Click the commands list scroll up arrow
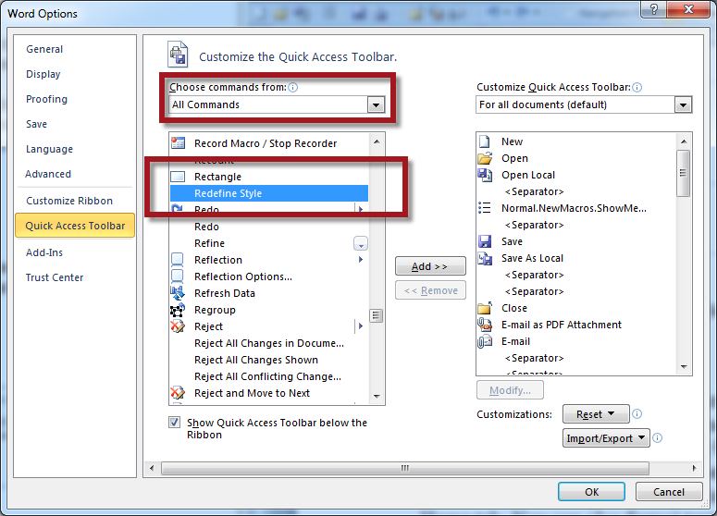Viewport: 717px width, 516px height. click(377, 141)
